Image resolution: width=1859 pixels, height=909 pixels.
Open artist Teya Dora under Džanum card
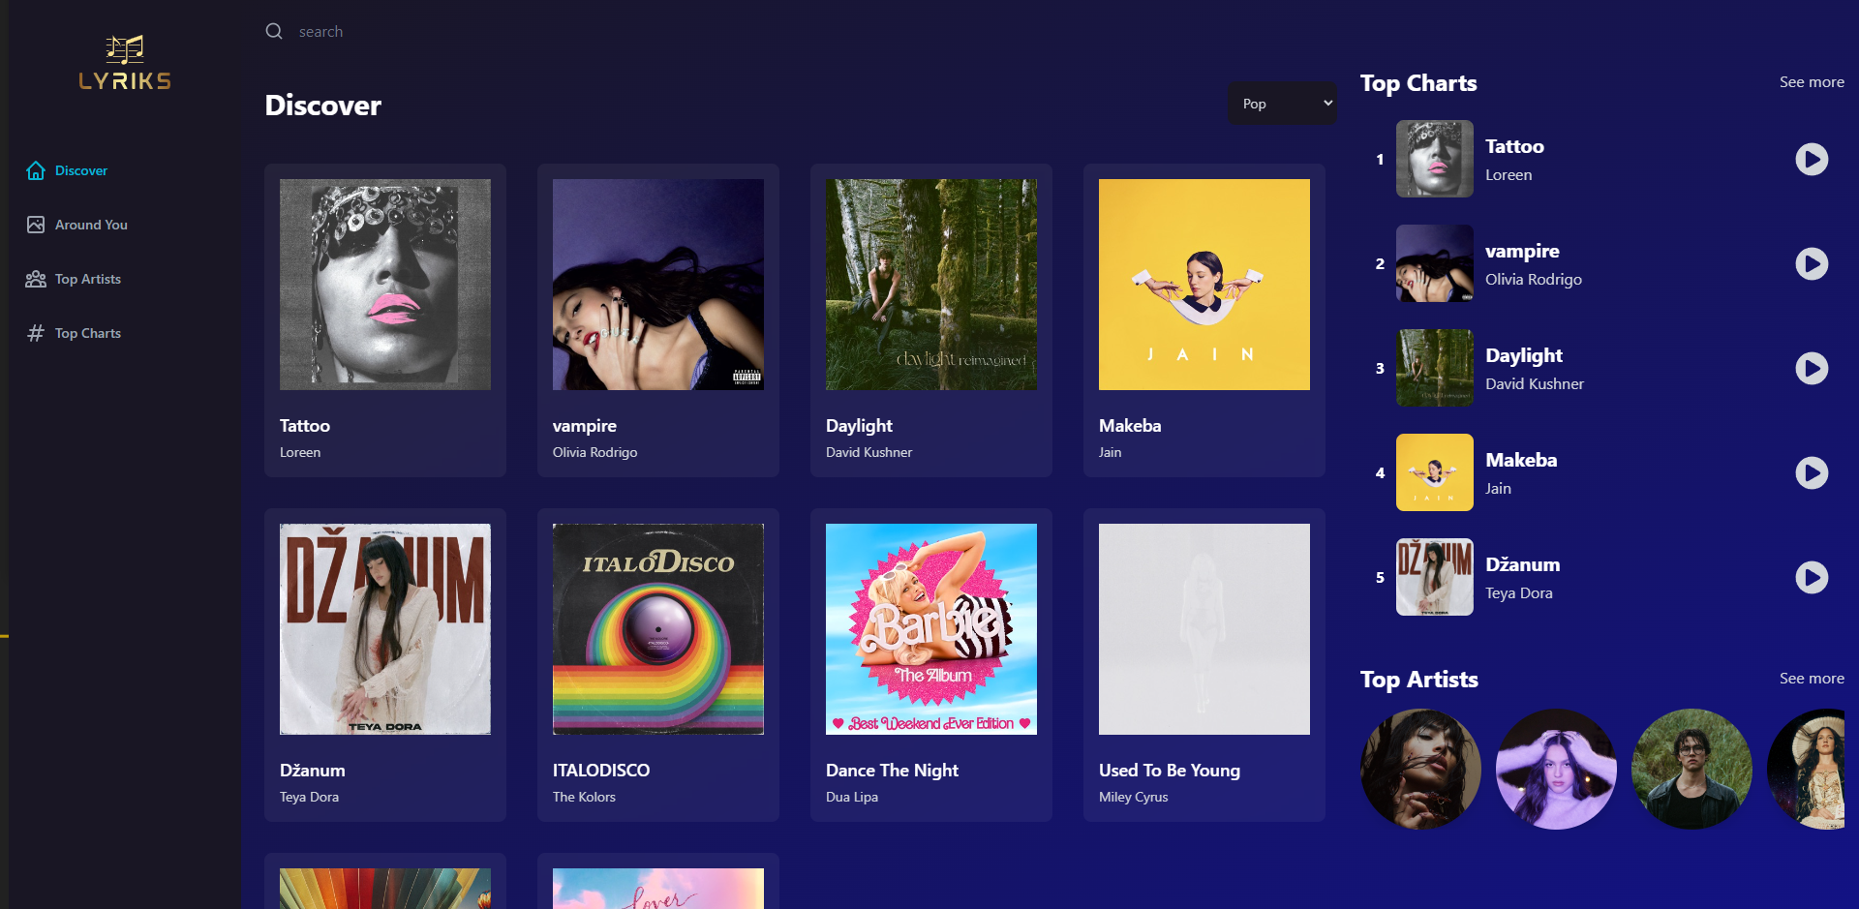click(309, 797)
